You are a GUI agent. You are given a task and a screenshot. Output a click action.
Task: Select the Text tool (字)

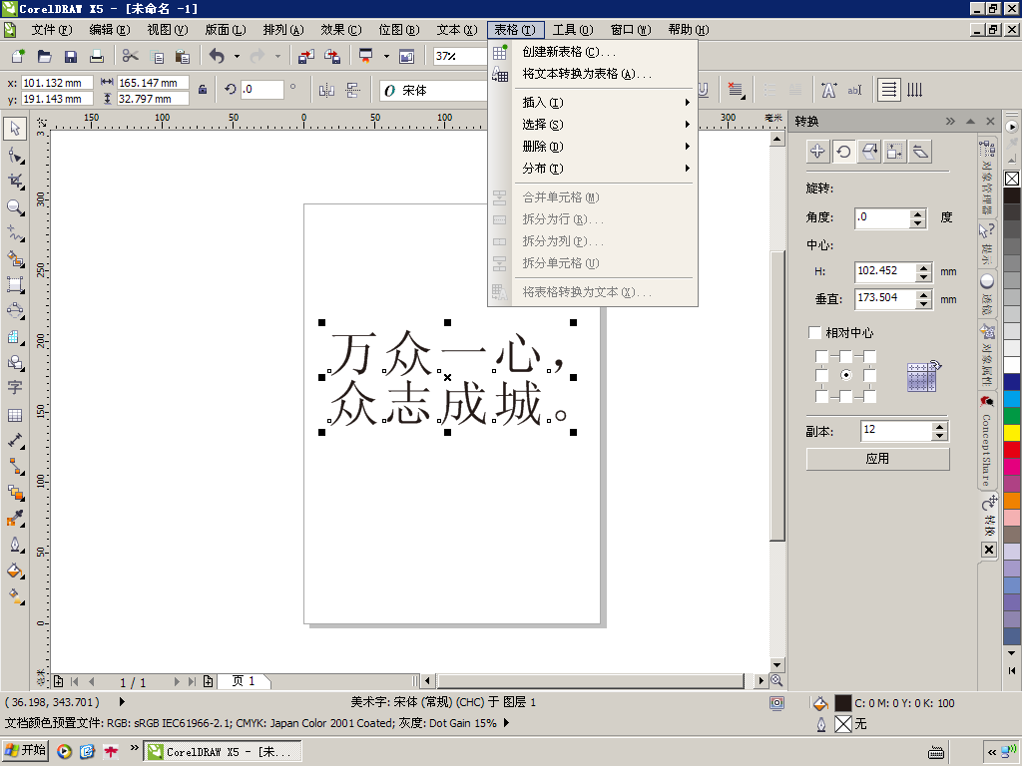click(x=15, y=388)
